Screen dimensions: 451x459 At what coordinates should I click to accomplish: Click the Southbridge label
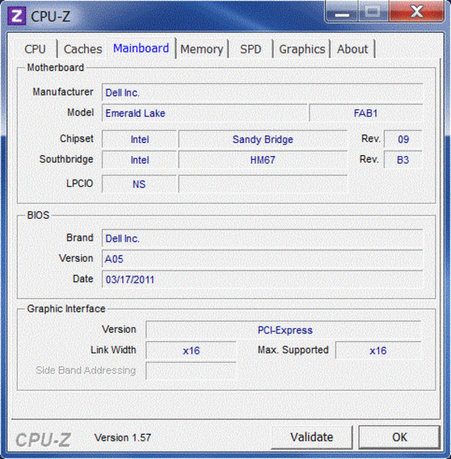click(67, 159)
